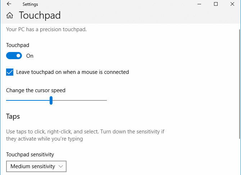
Task: Click the vertical scrollbar thumb
Action: 239,82
